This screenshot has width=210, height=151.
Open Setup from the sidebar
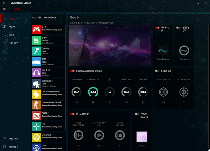tap(15, 139)
